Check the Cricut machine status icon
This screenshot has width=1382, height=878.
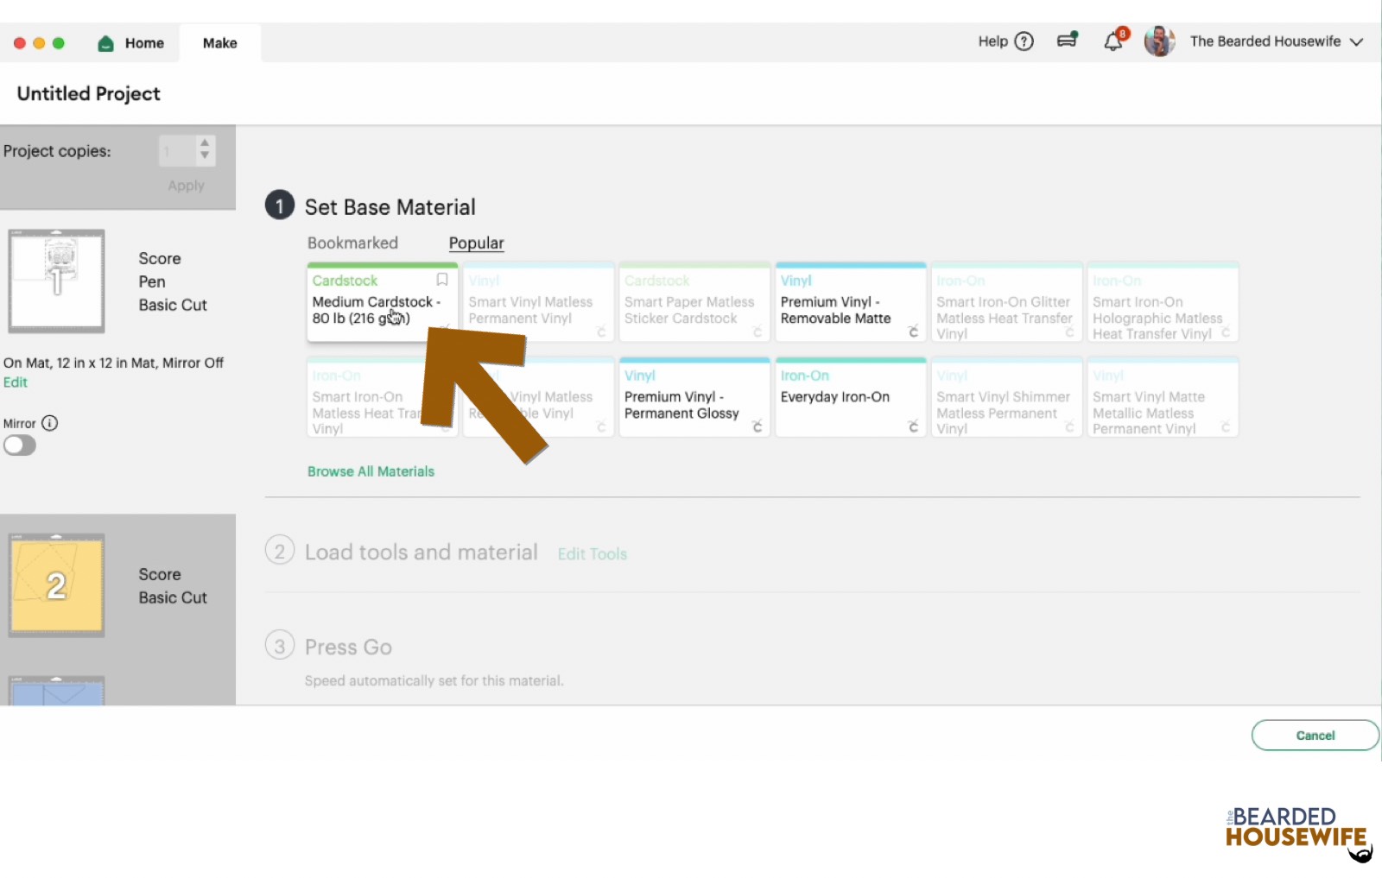[1067, 40]
